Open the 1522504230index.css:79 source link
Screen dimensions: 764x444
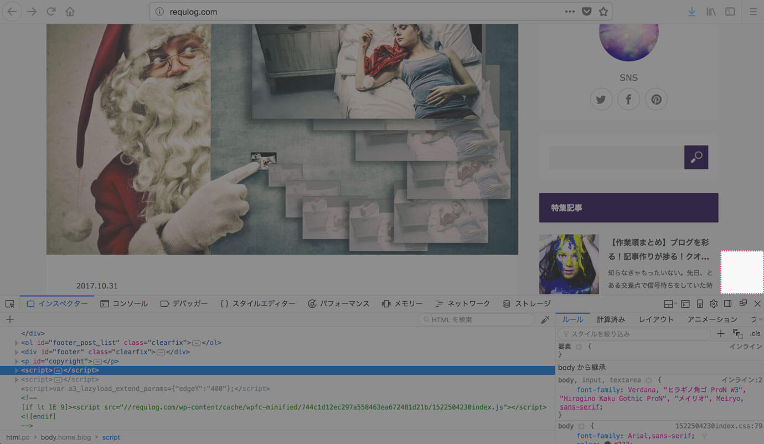(719, 426)
